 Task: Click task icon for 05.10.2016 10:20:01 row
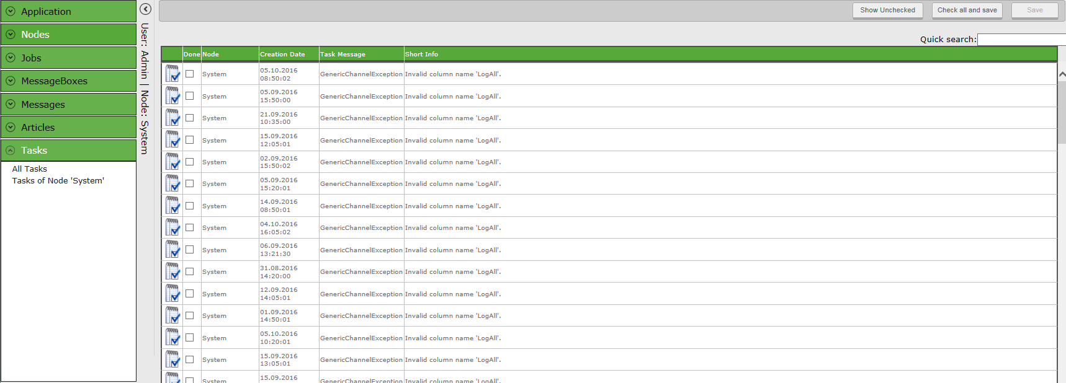pos(172,338)
